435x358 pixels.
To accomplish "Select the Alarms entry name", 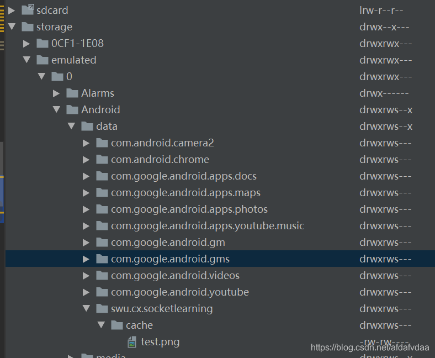I will click(98, 93).
